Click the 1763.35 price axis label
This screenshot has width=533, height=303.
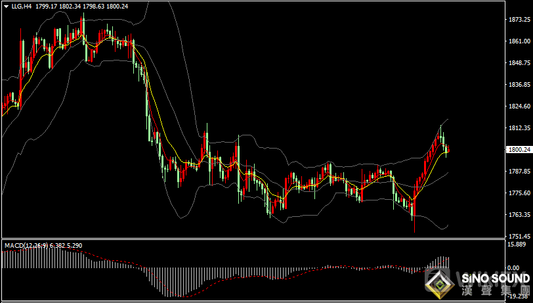519,215
